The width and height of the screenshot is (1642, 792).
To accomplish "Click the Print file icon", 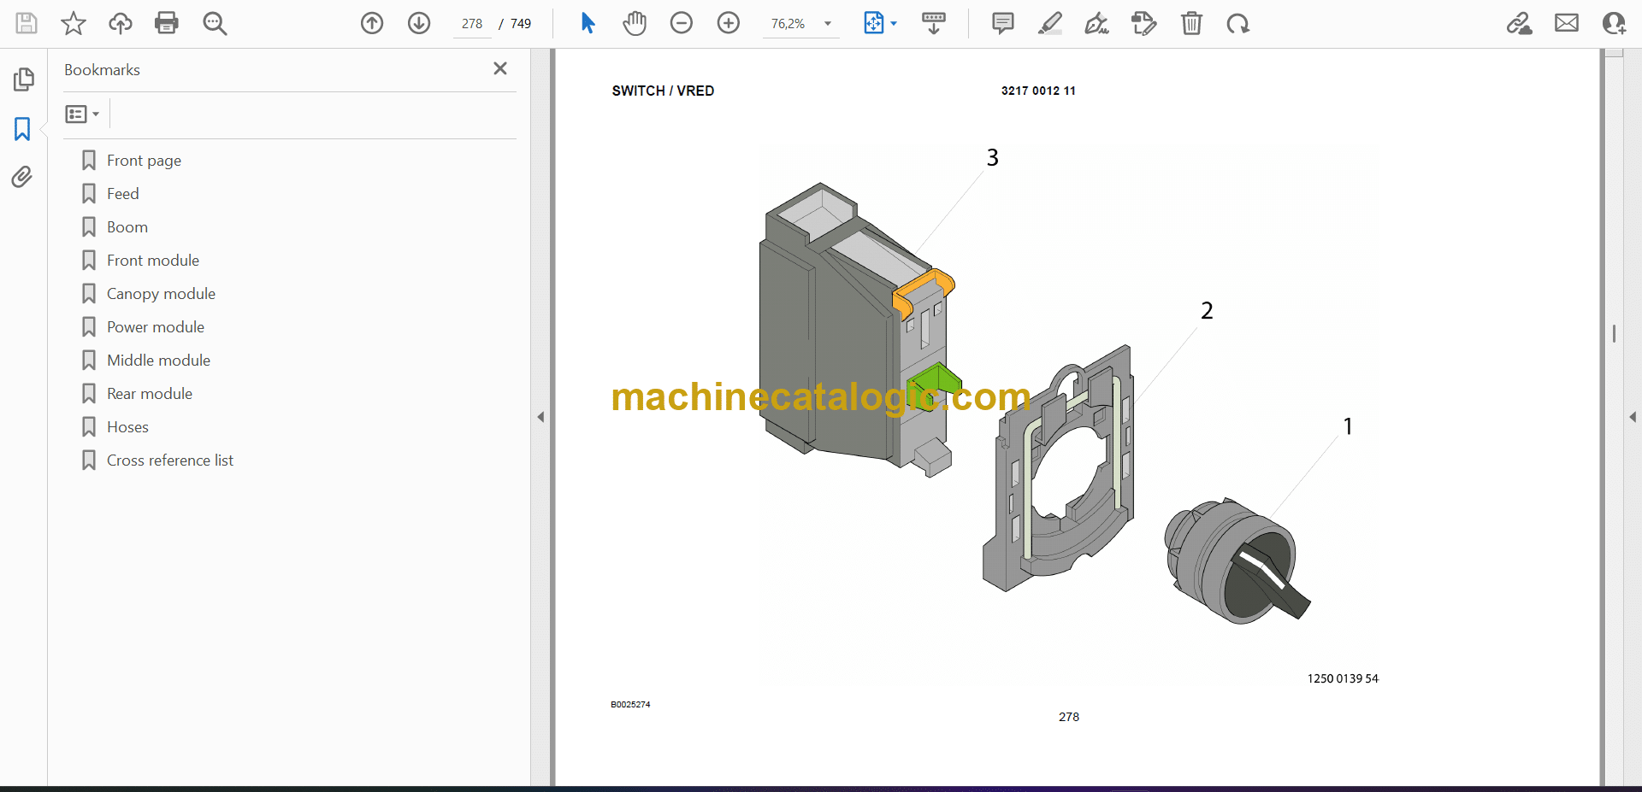I will point(167,23).
